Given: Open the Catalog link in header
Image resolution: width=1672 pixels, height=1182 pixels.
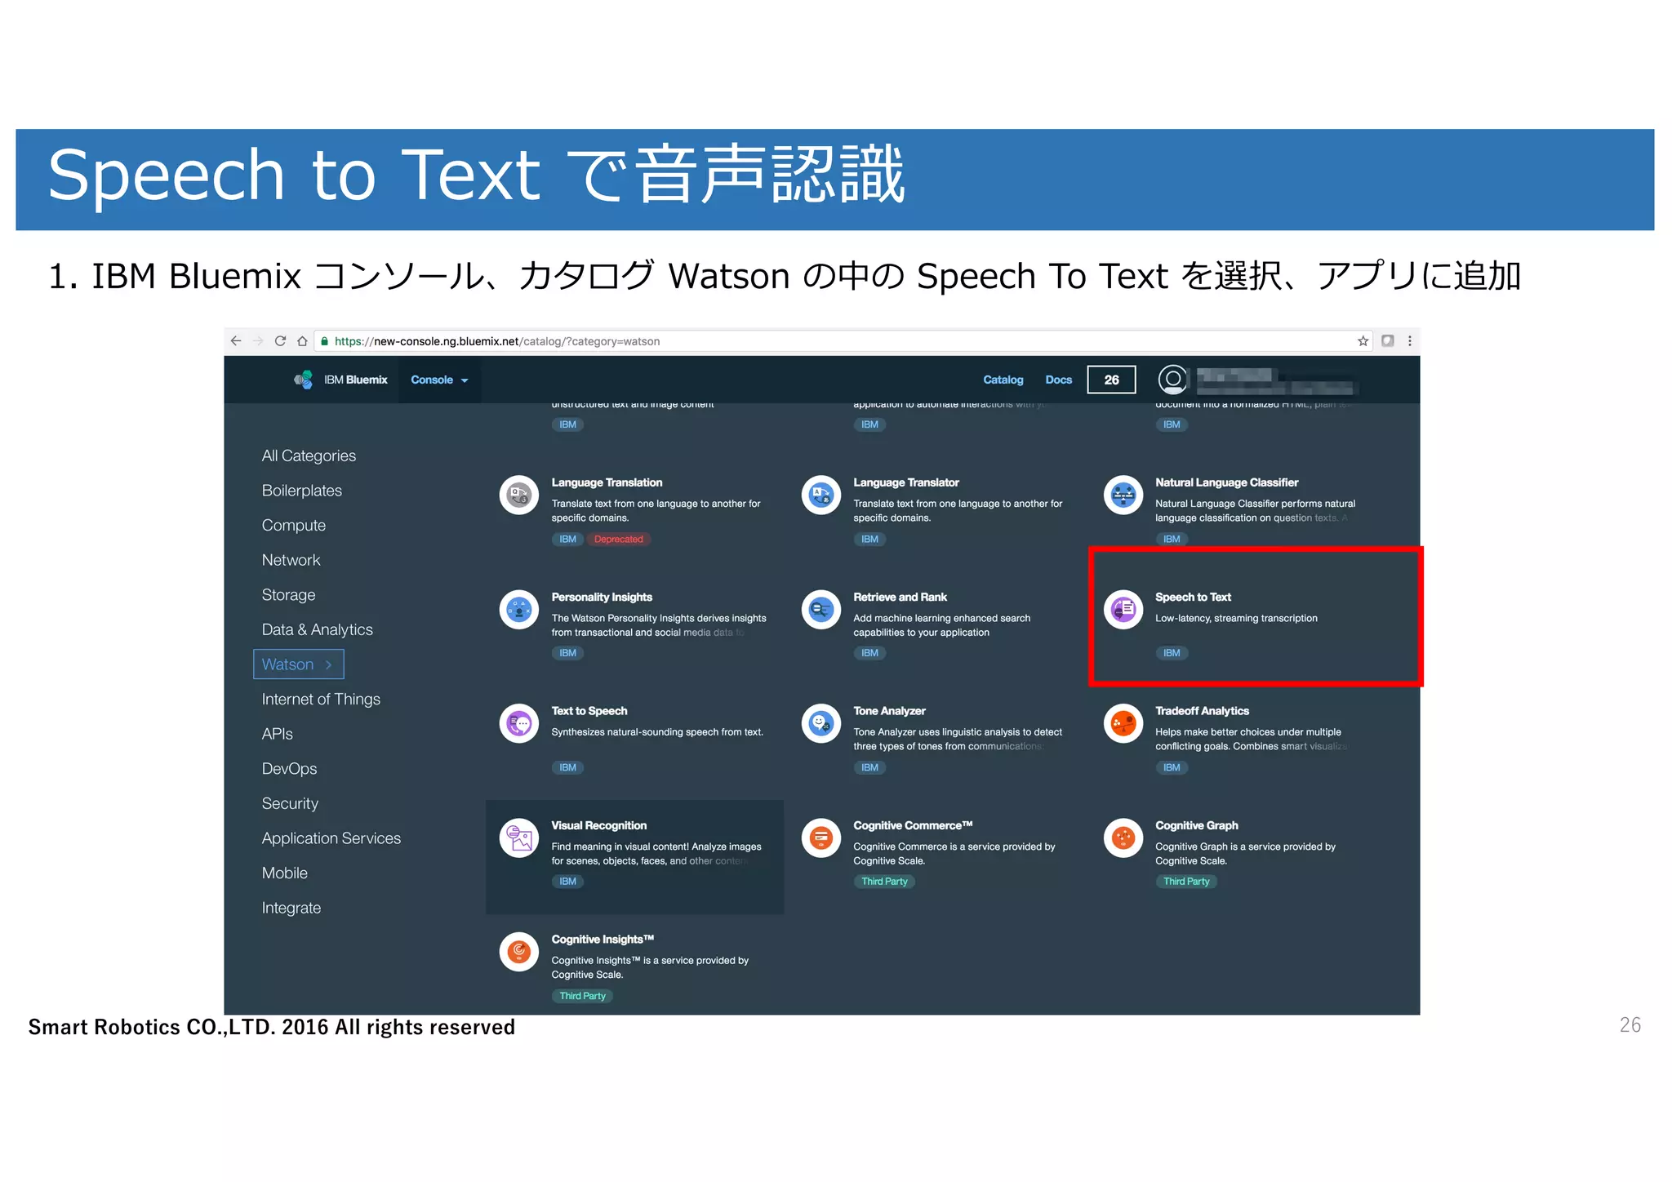Looking at the screenshot, I should pyautogui.click(x=1003, y=380).
